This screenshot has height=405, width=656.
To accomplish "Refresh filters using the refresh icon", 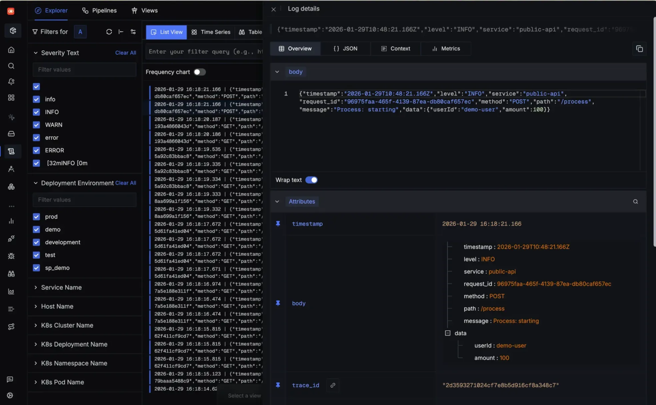I will pyautogui.click(x=109, y=32).
